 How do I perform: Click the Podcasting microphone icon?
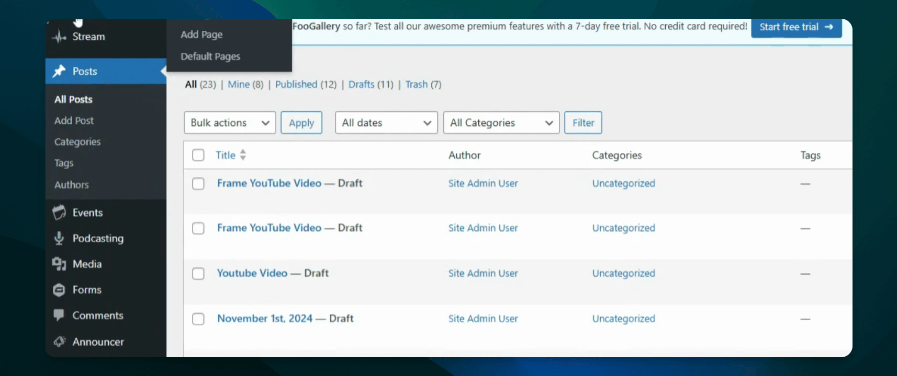(x=59, y=238)
